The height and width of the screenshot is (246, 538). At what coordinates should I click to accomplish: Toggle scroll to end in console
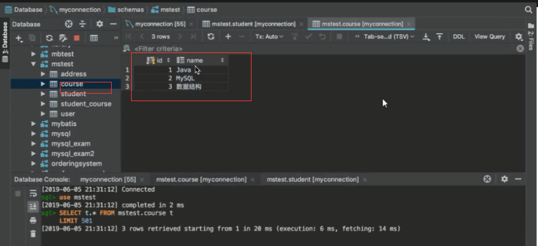pyautogui.click(x=33, y=206)
